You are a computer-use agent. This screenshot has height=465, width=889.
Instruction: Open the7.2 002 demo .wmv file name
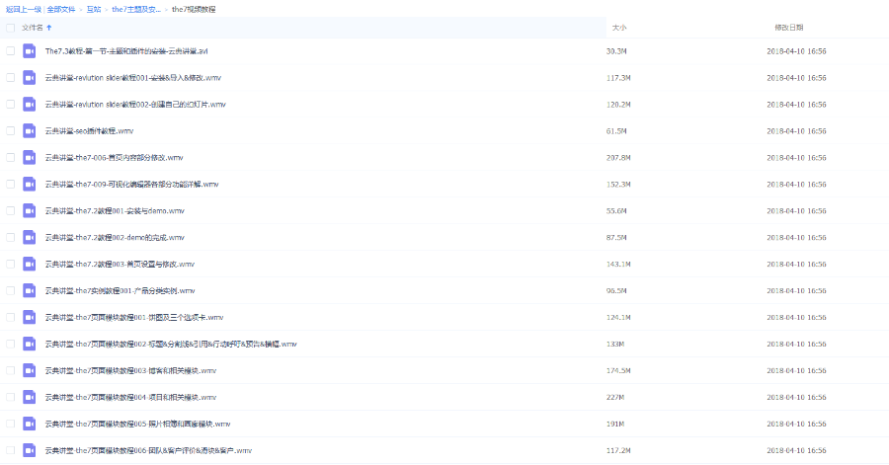[116, 237]
